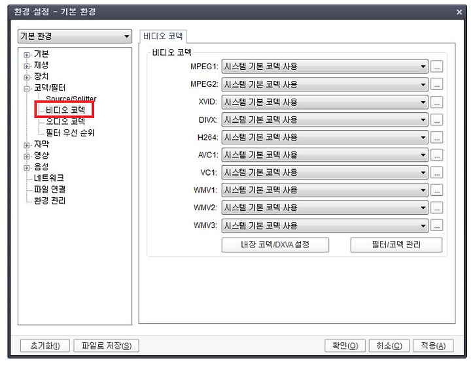Confirm with 확인(O) button
471x365 pixels.
click(345, 346)
